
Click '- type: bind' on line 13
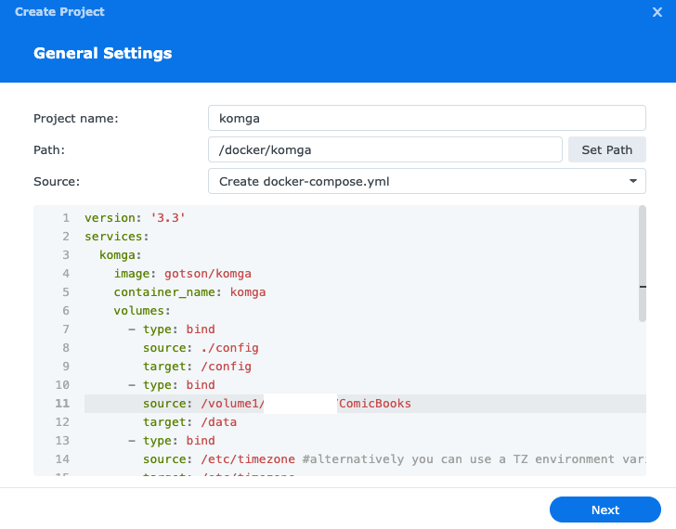point(172,441)
